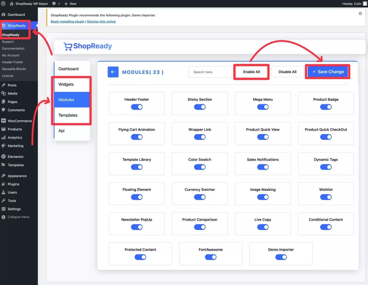This screenshot has height=285, width=368.
Task: Click the Users icon in sidebar
Action: 3,192
